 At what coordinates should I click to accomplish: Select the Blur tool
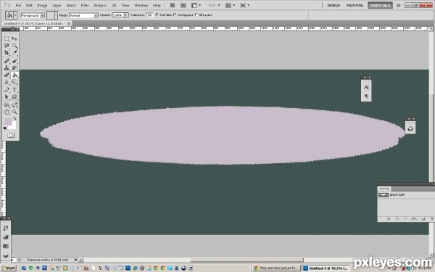click(x=7, y=81)
